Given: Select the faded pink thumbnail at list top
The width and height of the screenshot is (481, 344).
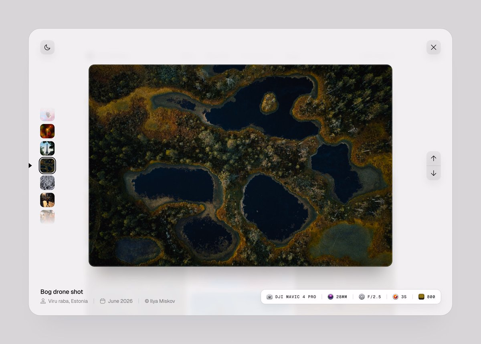Looking at the screenshot, I should coord(47,114).
